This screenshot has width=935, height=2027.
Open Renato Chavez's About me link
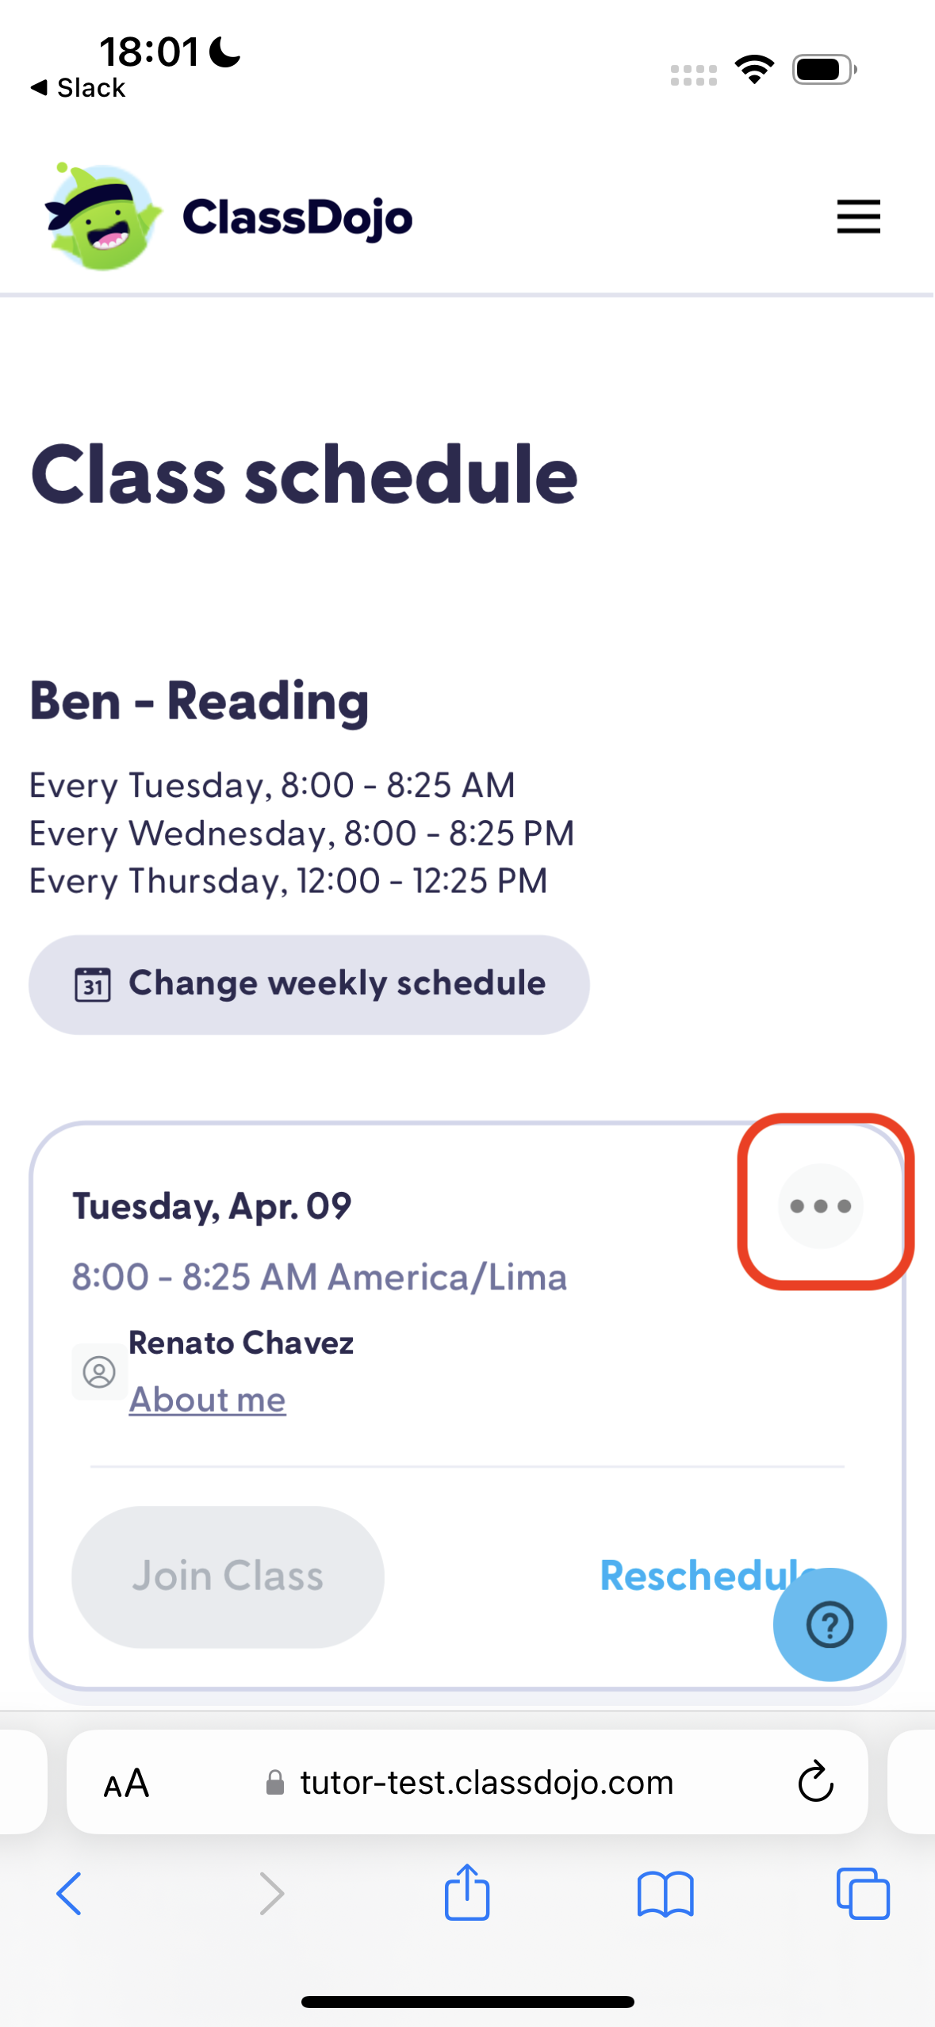(207, 1400)
